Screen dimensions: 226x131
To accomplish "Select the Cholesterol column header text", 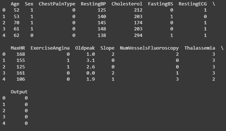I will point(127,4).
